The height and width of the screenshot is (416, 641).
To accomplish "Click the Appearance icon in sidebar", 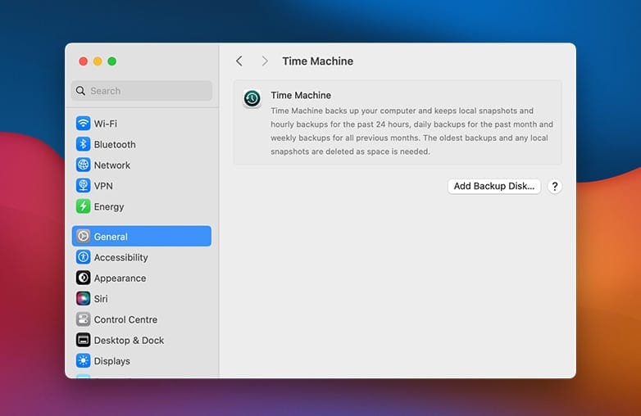I will pos(83,278).
